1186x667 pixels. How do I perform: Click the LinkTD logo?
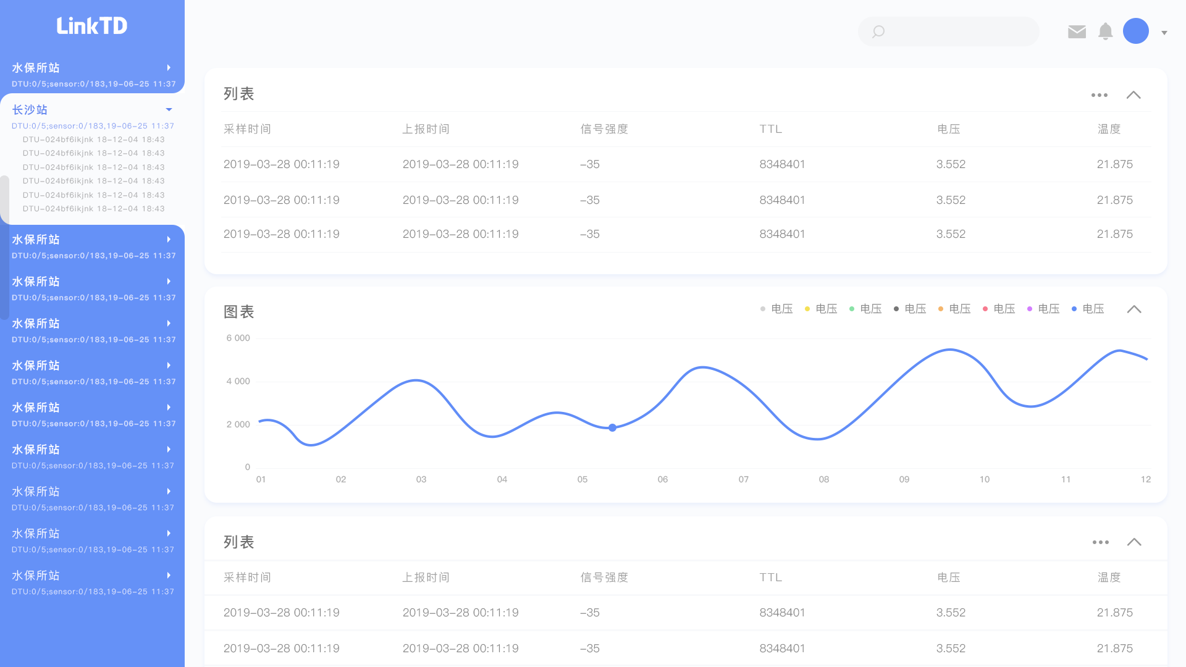coord(92,26)
